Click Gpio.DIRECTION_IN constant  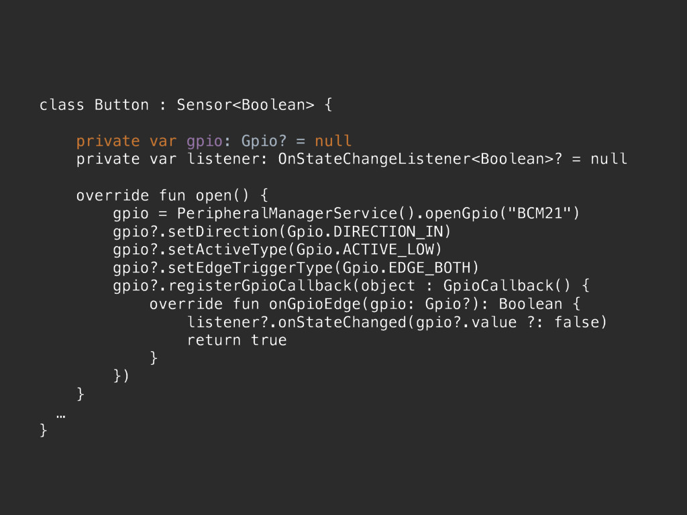(364, 231)
